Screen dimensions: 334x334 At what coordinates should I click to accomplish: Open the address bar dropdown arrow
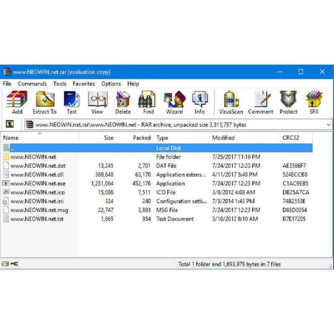pos(329,124)
